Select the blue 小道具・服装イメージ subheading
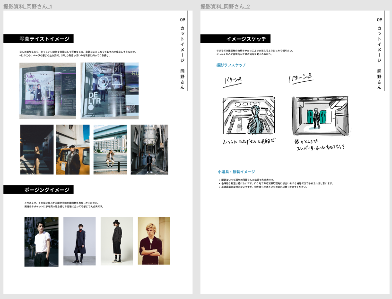Screen dimensions: 392x299 click(236, 172)
